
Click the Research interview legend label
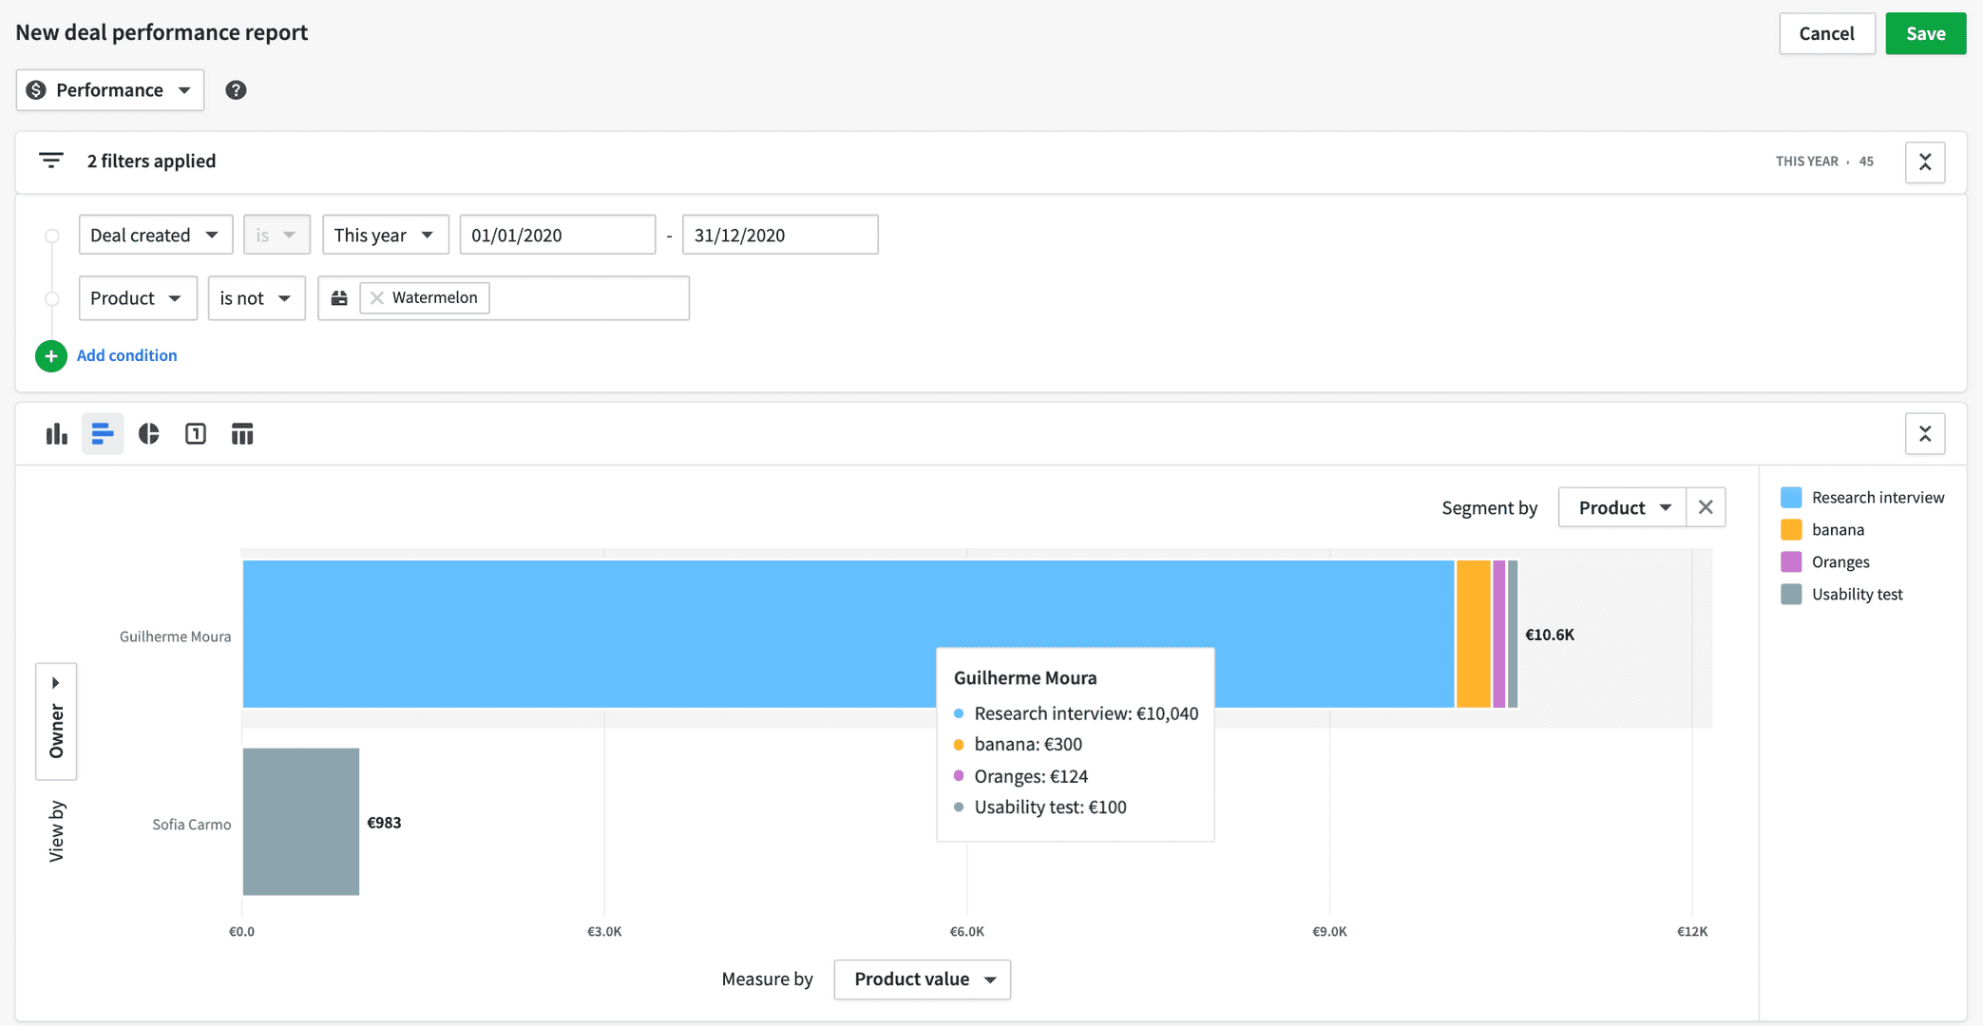coord(1878,498)
